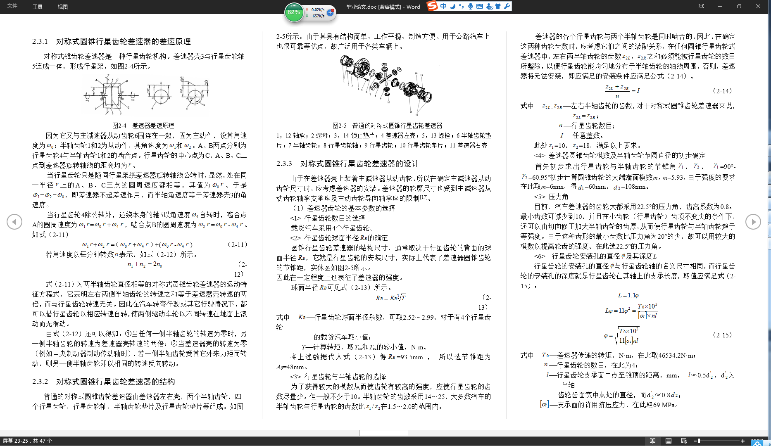Toggle Chinese punctuation mode icon
771x446 pixels.
[461, 6]
